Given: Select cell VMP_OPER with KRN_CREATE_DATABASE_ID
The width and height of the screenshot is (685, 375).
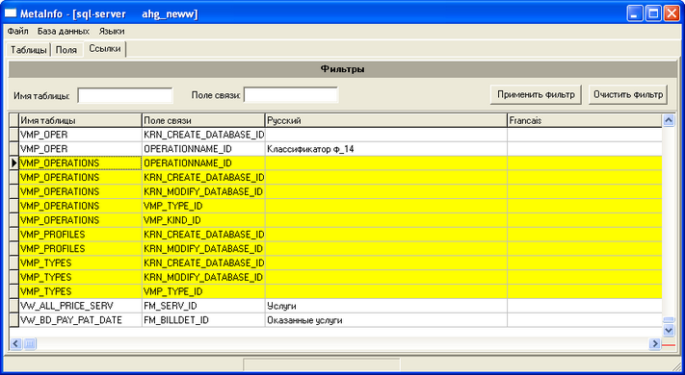Looking at the screenshot, I should (80, 135).
